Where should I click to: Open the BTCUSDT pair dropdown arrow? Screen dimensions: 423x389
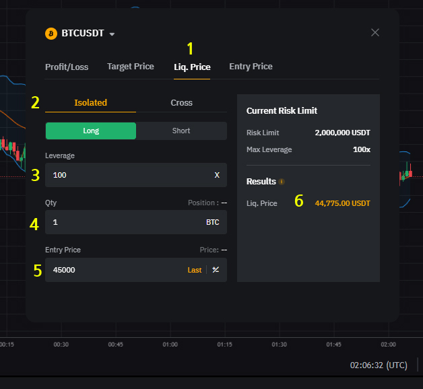point(112,34)
